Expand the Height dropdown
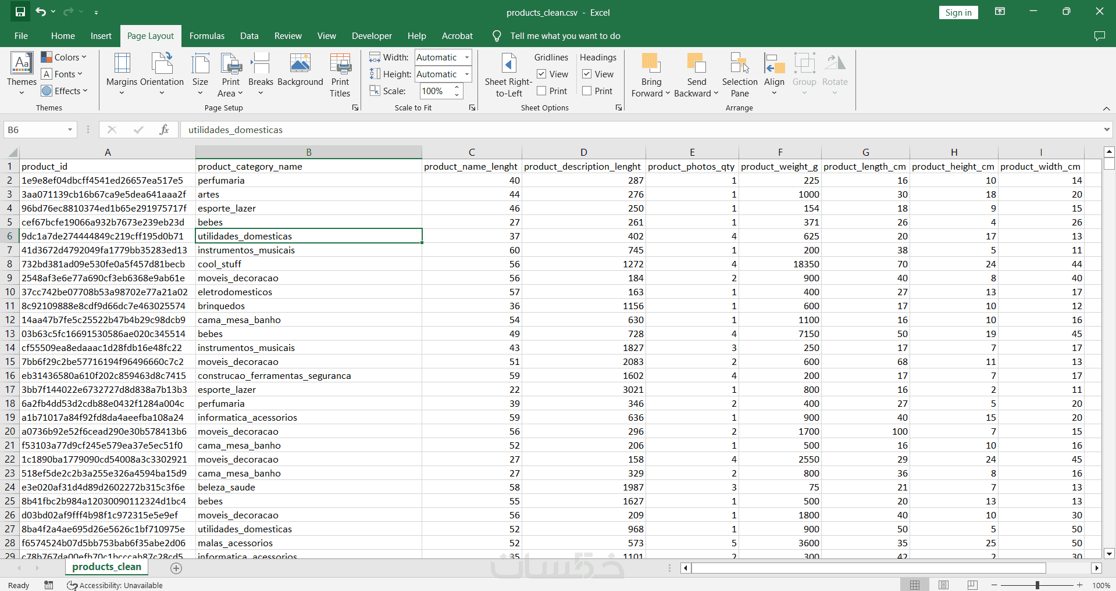The height and width of the screenshot is (591, 1116). (466, 74)
